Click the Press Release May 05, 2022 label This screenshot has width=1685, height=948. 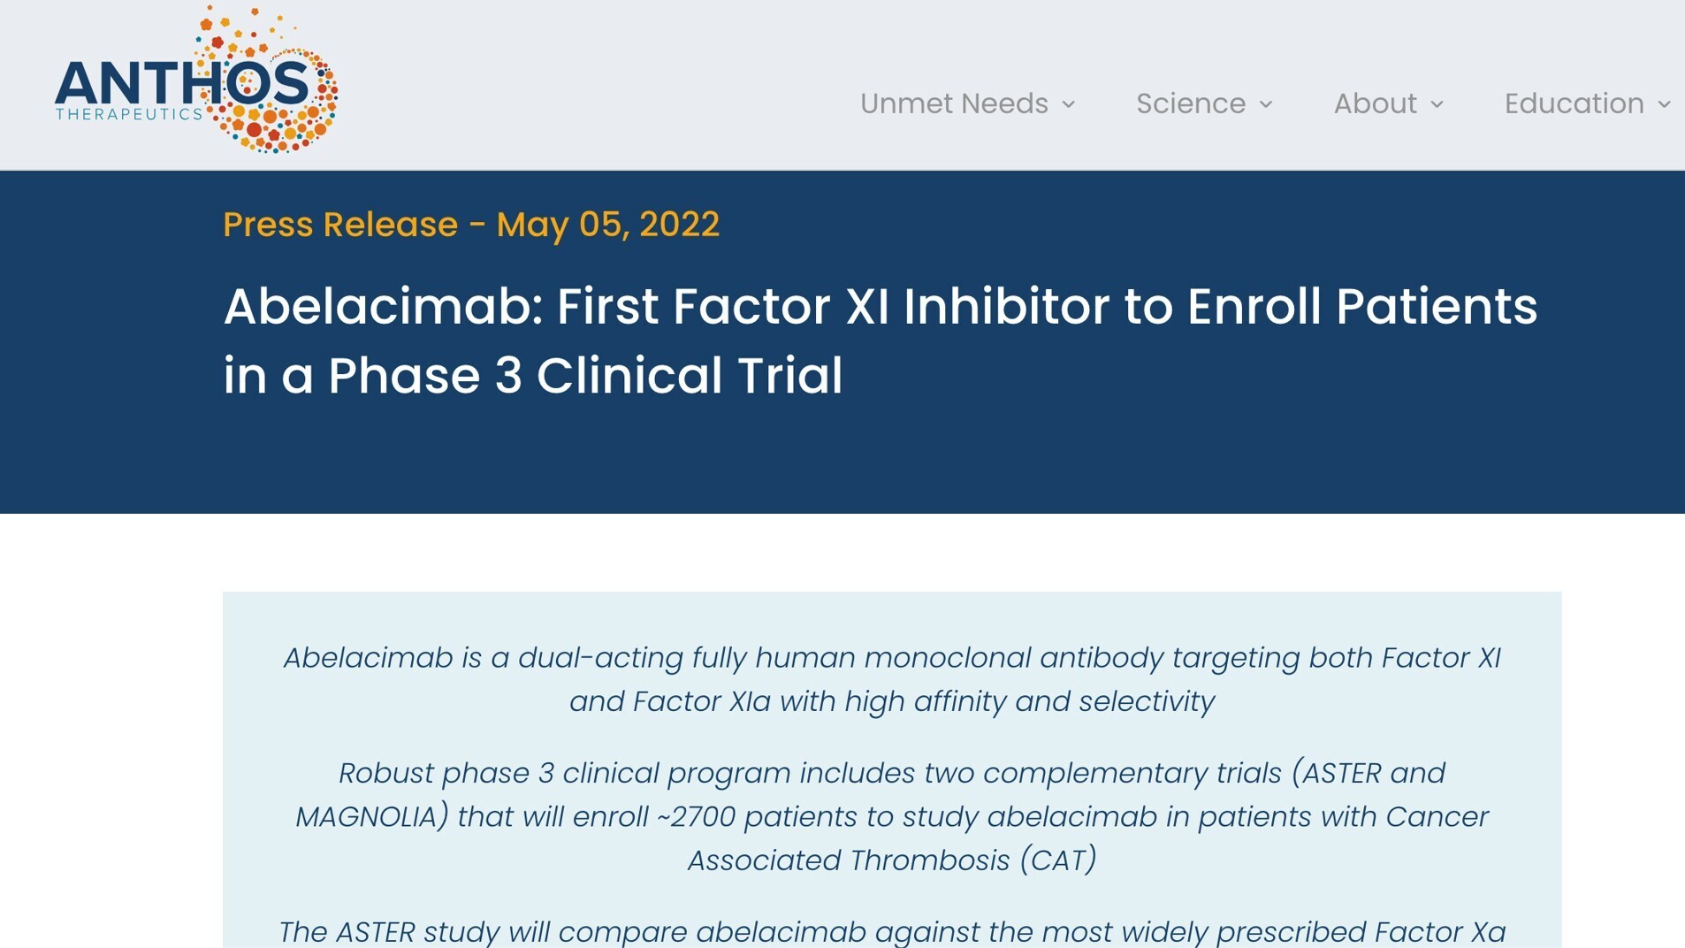point(471,225)
